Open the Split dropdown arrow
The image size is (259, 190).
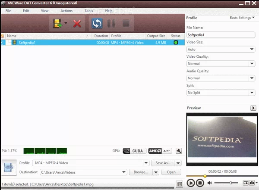pyautogui.click(x=252, y=93)
